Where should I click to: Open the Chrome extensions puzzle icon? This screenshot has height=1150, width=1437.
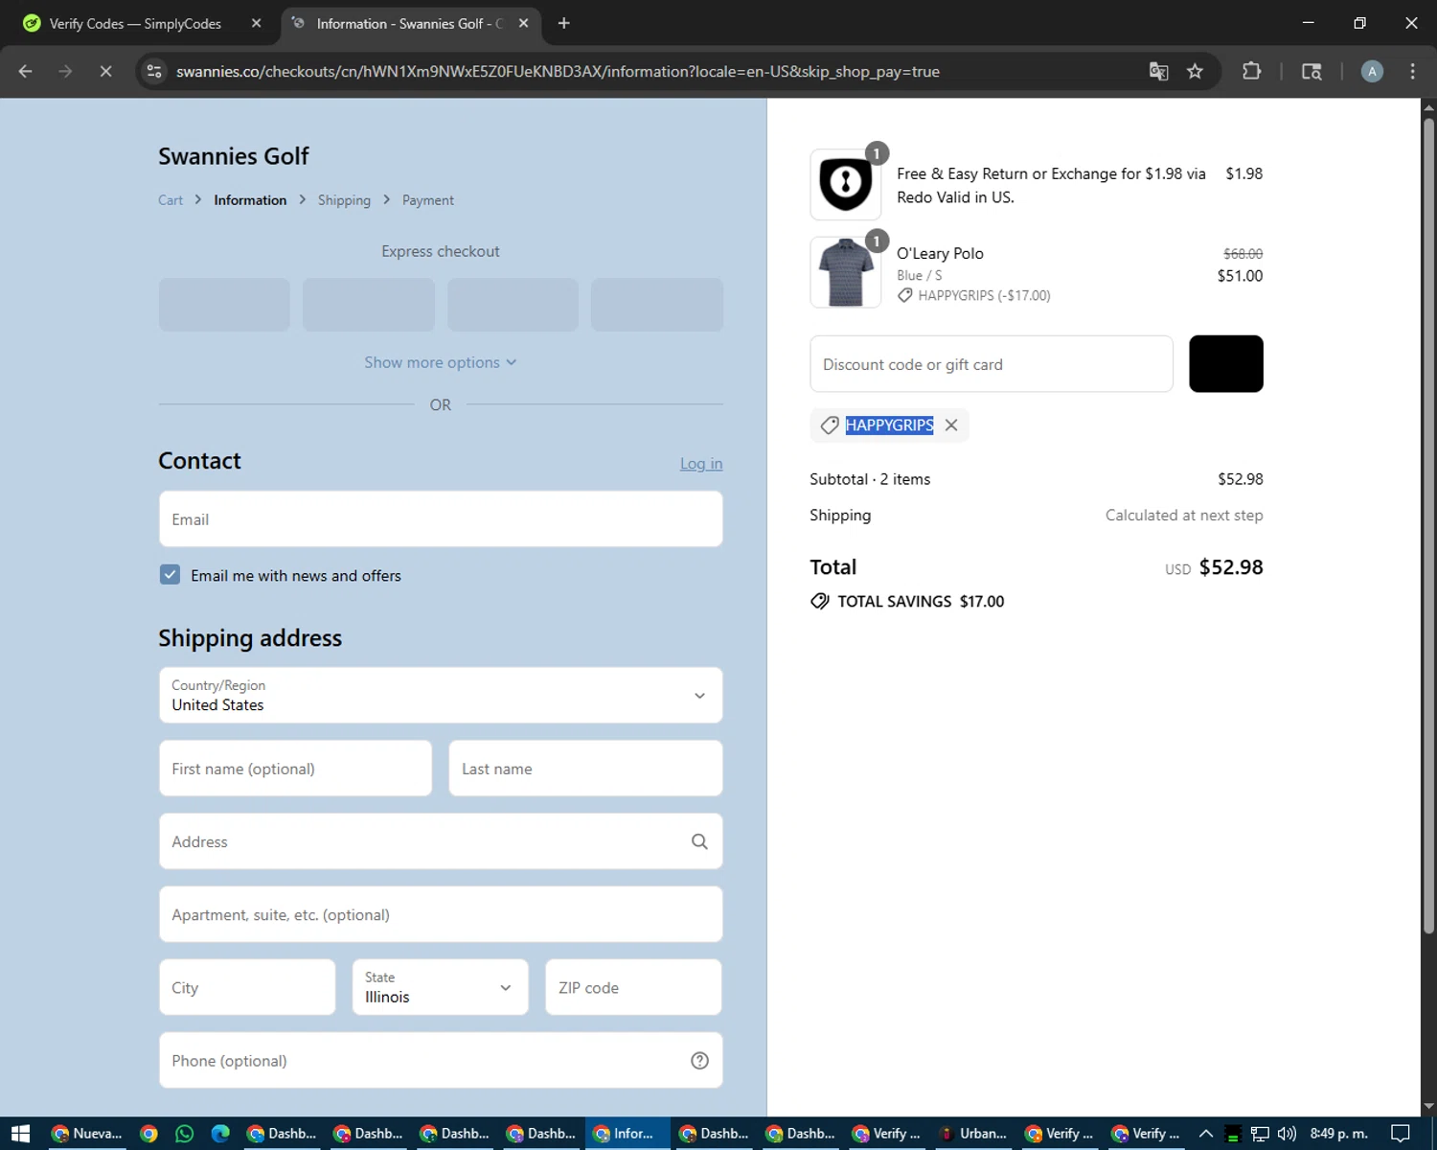point(1251,71)
